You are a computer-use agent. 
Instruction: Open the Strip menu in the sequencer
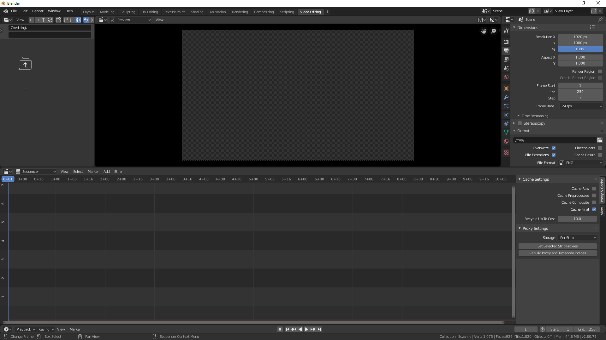click(x=117, y=172)
